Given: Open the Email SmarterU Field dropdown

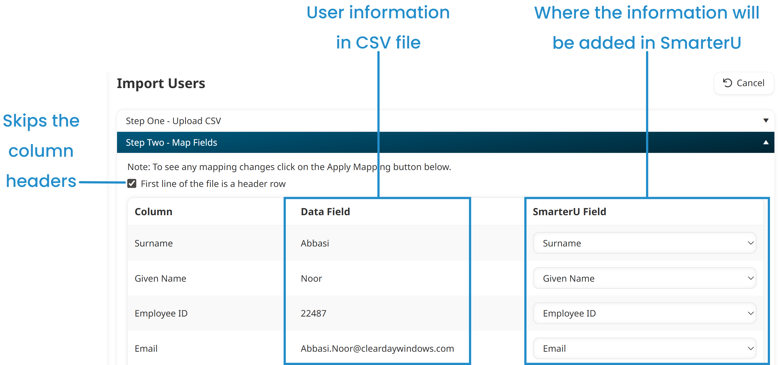Looking at the screenshot, I should (x=645, y=348).
